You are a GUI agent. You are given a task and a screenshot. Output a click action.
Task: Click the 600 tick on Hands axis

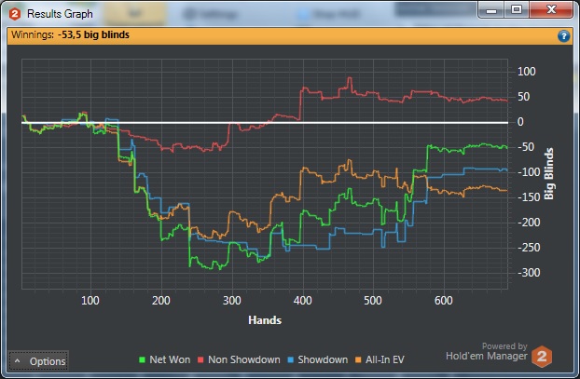(444, 301)
